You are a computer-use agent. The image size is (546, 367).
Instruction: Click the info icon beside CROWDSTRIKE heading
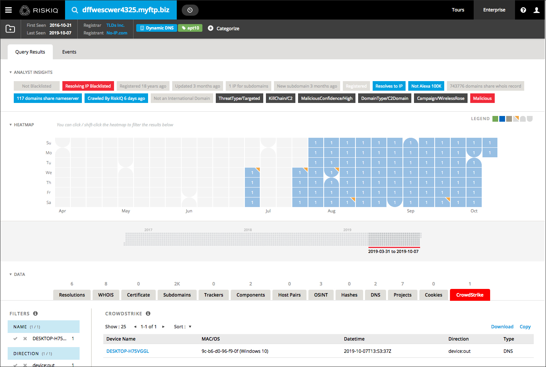pyautogui.click(x=148, y=313)
